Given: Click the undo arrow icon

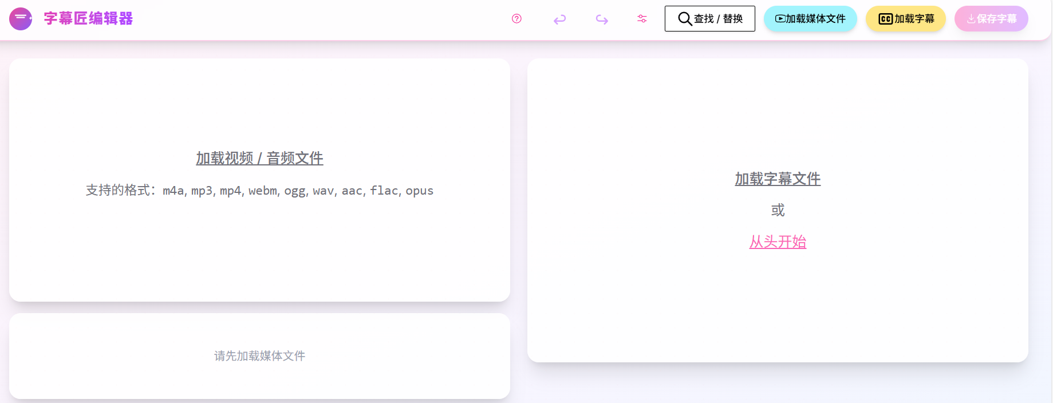Looking at the screenshot, I should 559,19.
